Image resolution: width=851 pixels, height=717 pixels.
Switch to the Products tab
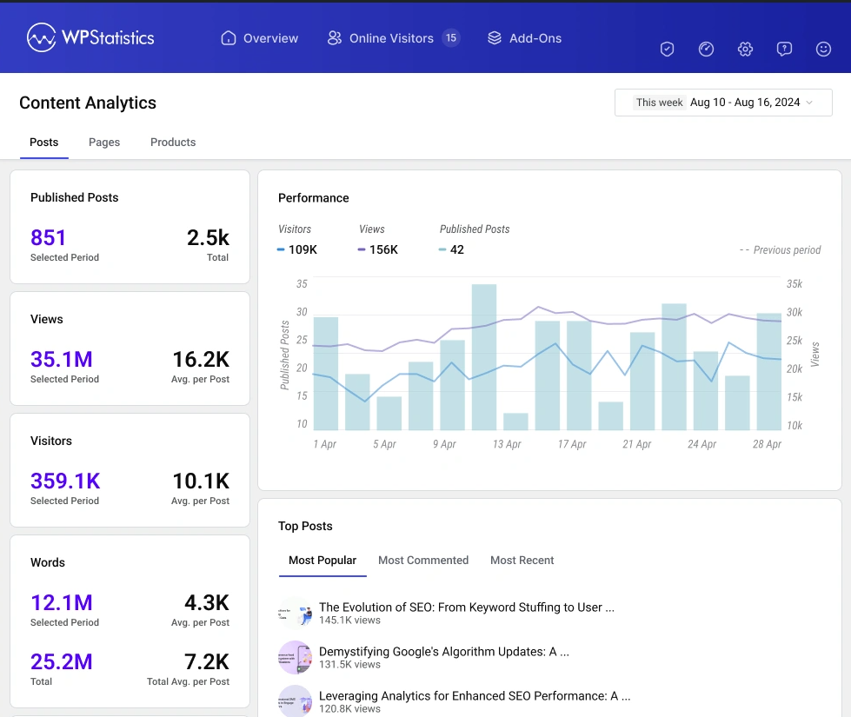[x=173, y=143]
